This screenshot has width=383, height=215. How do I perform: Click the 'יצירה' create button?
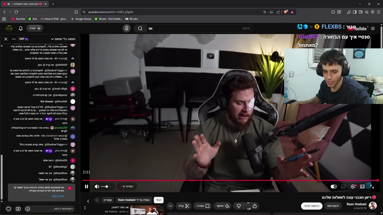[35, 28]
